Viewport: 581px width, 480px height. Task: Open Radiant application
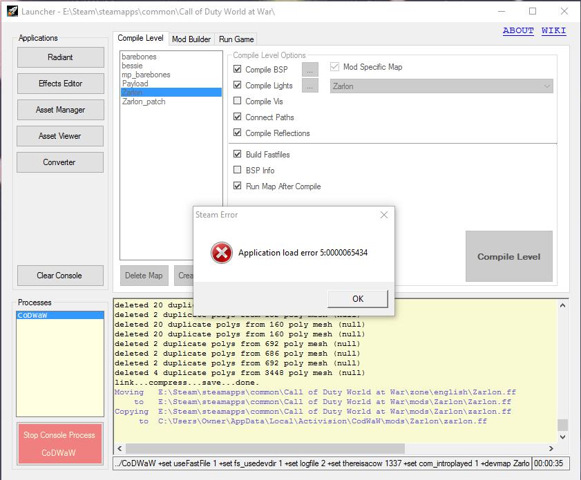[x=60, y=57]
